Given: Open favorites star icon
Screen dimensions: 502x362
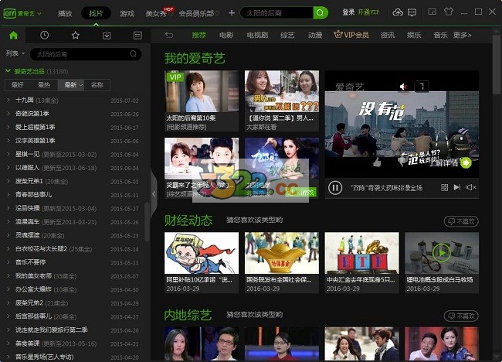Looking at the screenshot, I should (75, 36).
